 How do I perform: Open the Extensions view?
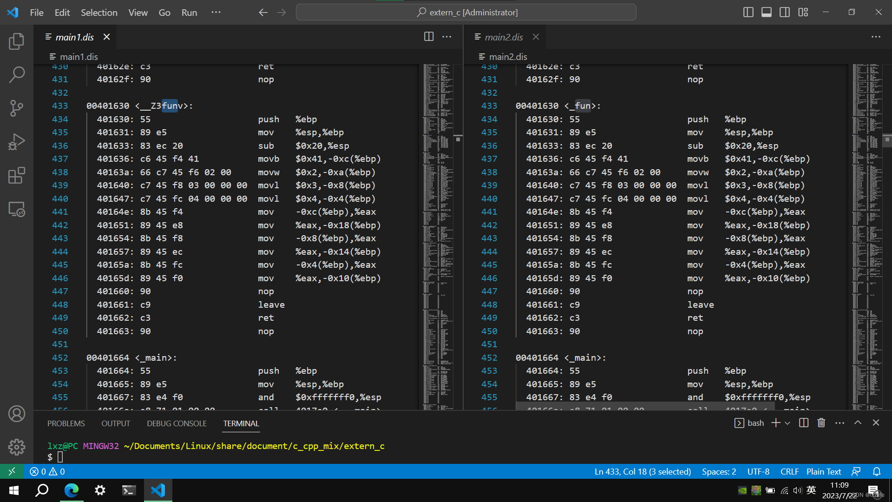(x=17, y=175)
